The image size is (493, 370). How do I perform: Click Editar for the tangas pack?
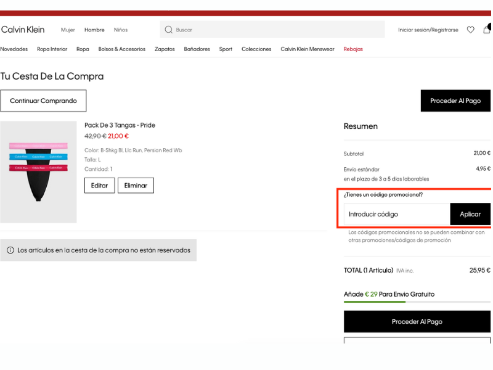coord(99,186)
